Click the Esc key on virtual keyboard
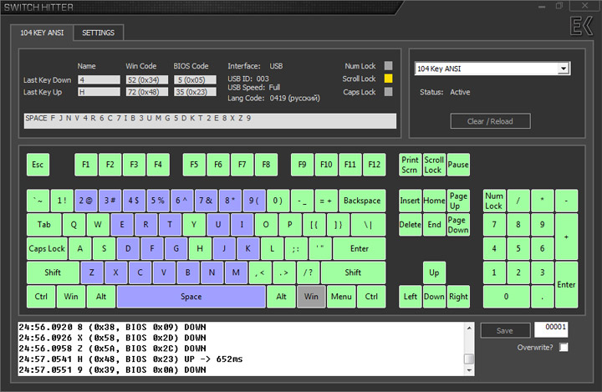Viewport: 602px width, 392px height. coord(38,165)
